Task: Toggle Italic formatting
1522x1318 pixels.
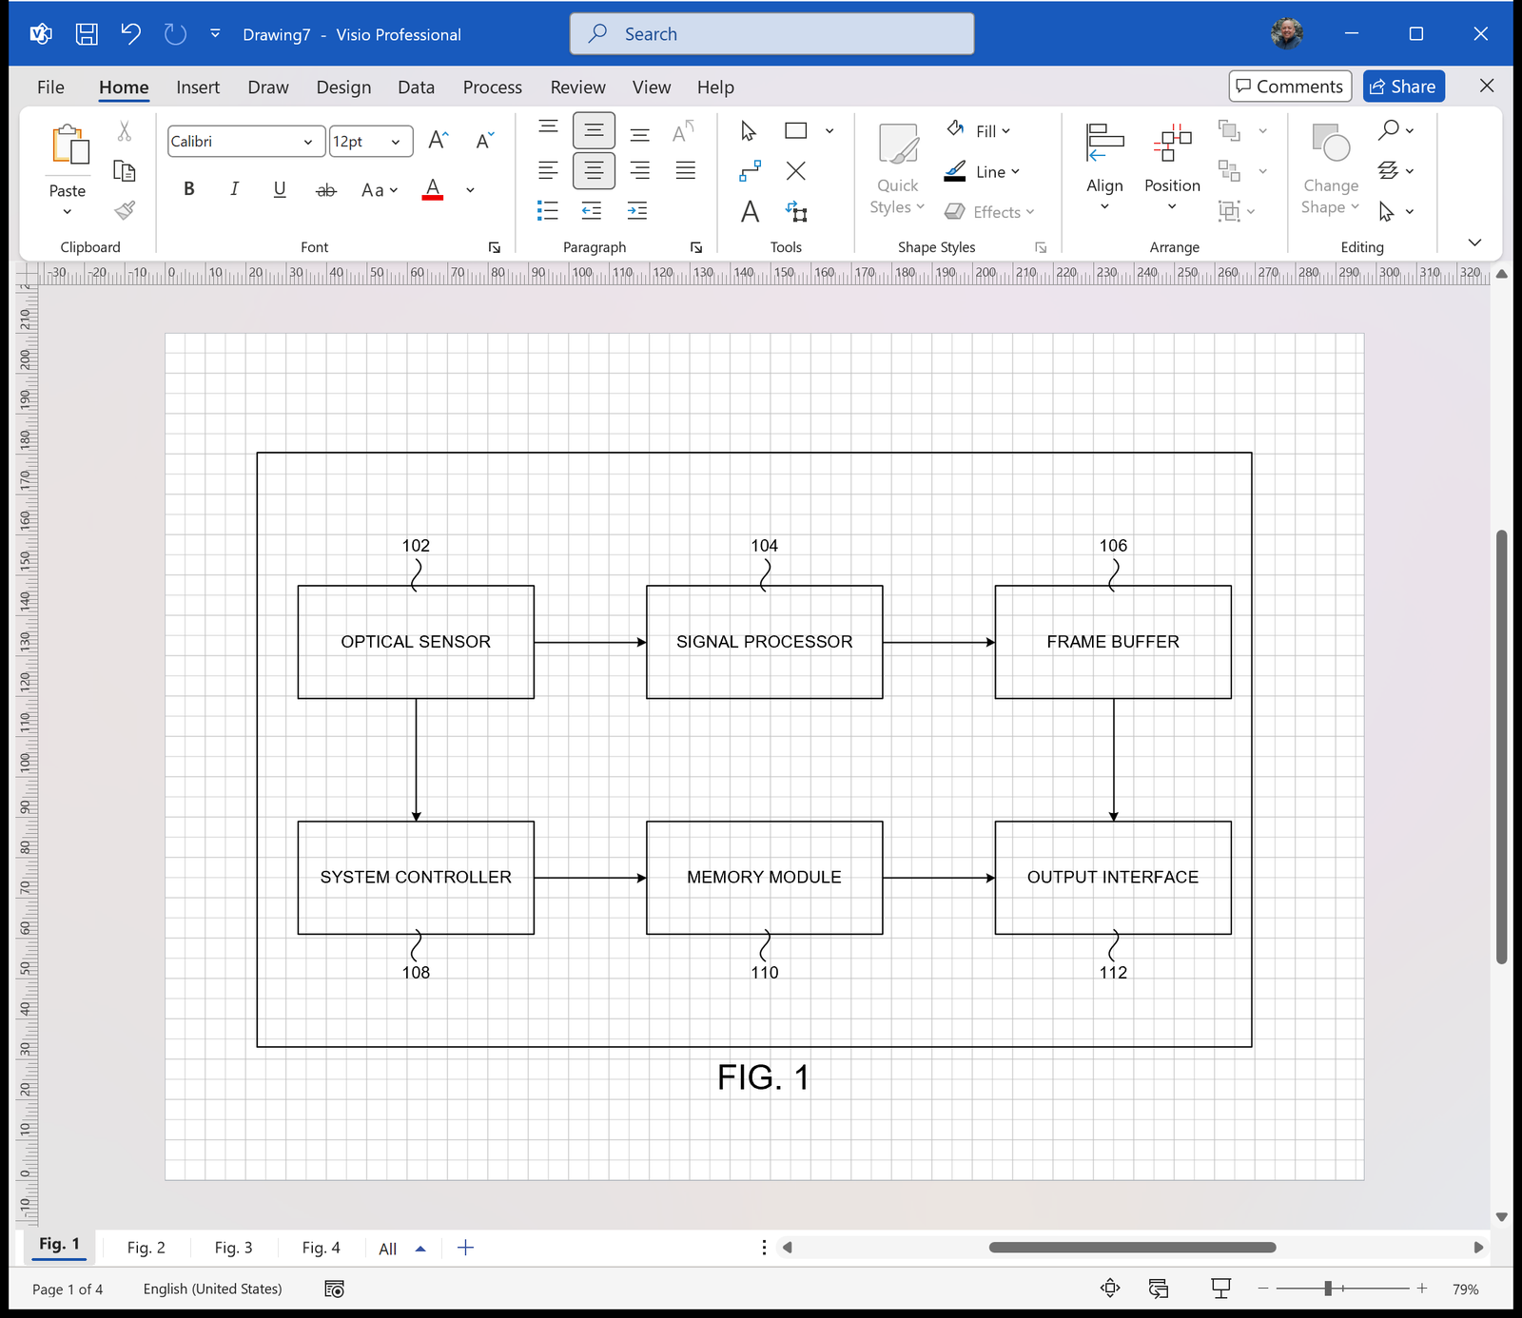Action: tap(234, 189)
